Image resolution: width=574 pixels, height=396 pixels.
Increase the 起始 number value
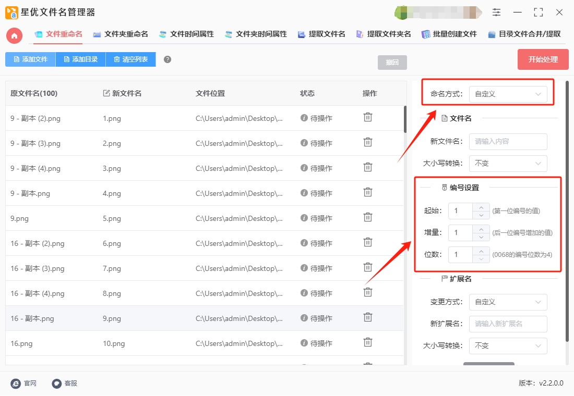[481, 207]
